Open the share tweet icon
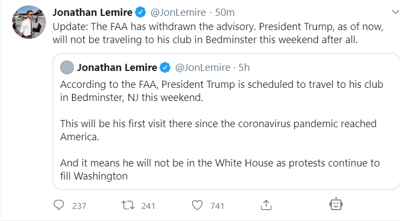This screenshot has width=400, height=221. 266,206
